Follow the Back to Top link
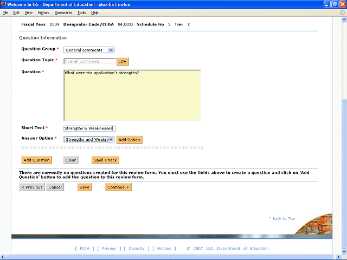Image resolution: width=347 pixels, height=260 pixels. (x=282, y=218)
